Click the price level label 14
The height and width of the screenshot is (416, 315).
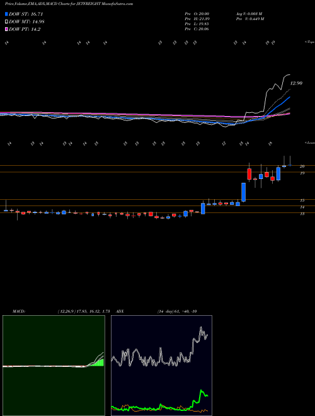pyautogui.click(x=302, y=207)
